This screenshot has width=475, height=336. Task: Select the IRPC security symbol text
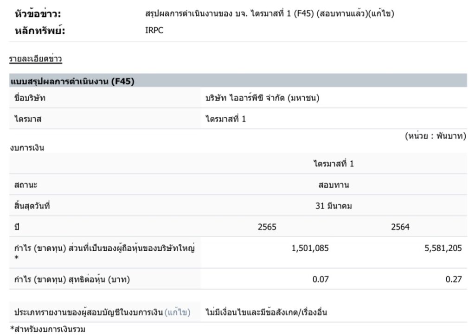(154, 30)
